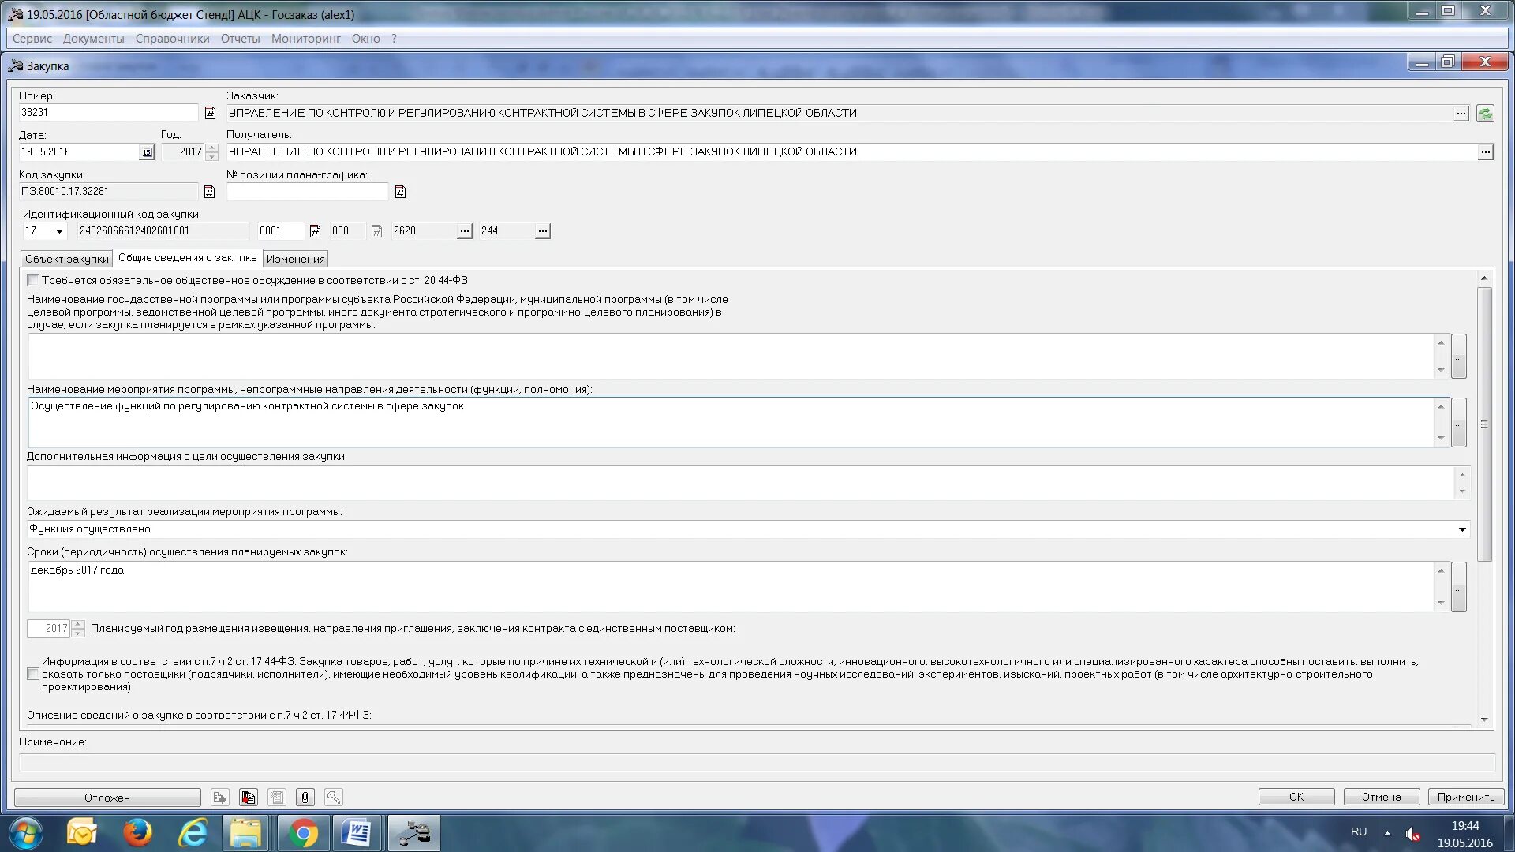Screen dimensions: 1515x852
Task: Click the key icon in bottom toolbar
Action: click(333, 798)
